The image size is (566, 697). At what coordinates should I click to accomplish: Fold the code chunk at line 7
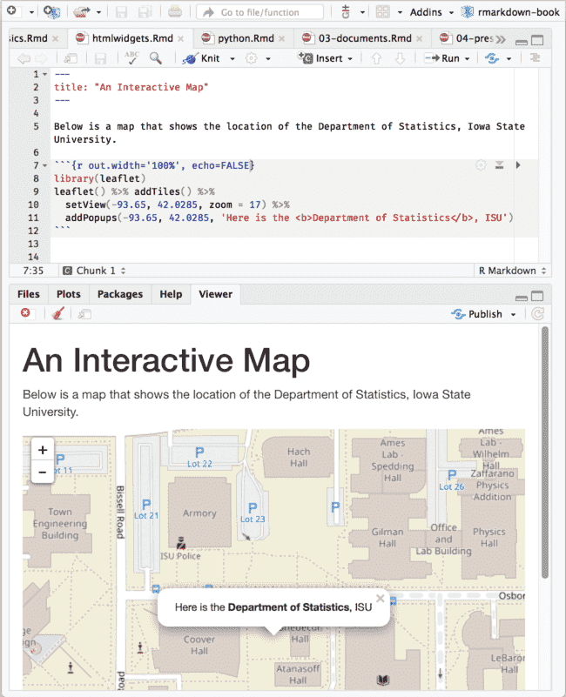point(44,165)
